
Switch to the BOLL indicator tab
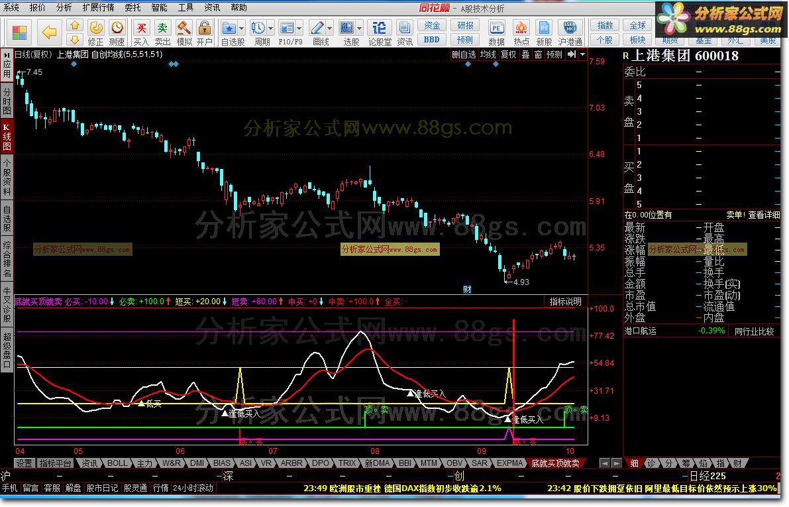[x=117, y=463]
